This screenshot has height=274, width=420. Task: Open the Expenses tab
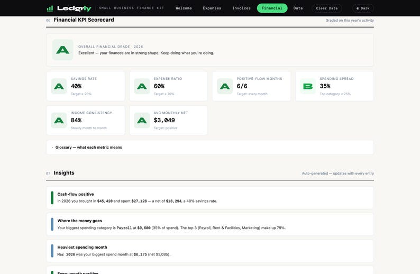click(212, 8)
